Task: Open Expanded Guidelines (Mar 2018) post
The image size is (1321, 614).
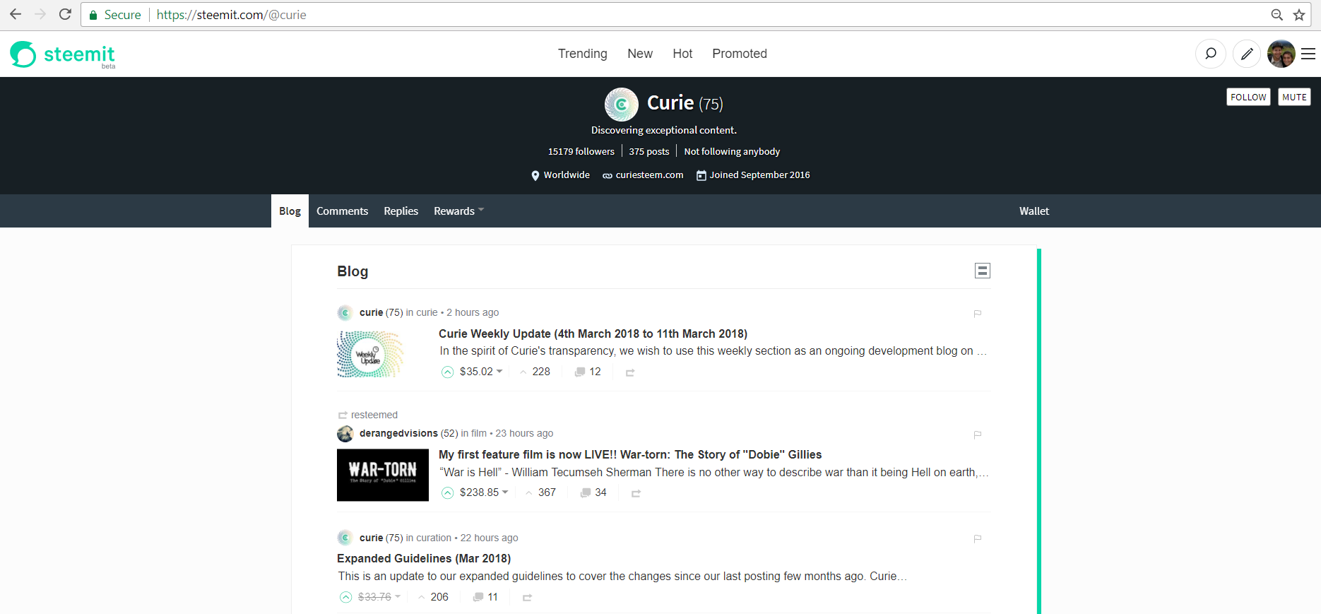Action: pyautogui.click(x=424, y=558)
